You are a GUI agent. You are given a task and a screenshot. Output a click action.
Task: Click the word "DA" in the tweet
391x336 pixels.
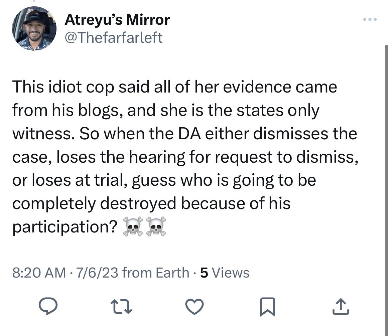190,134
